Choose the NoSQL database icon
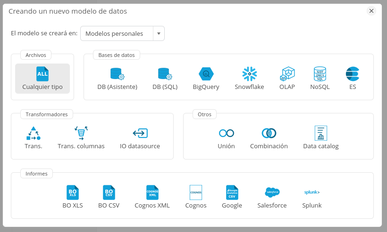 coord(320,74)
